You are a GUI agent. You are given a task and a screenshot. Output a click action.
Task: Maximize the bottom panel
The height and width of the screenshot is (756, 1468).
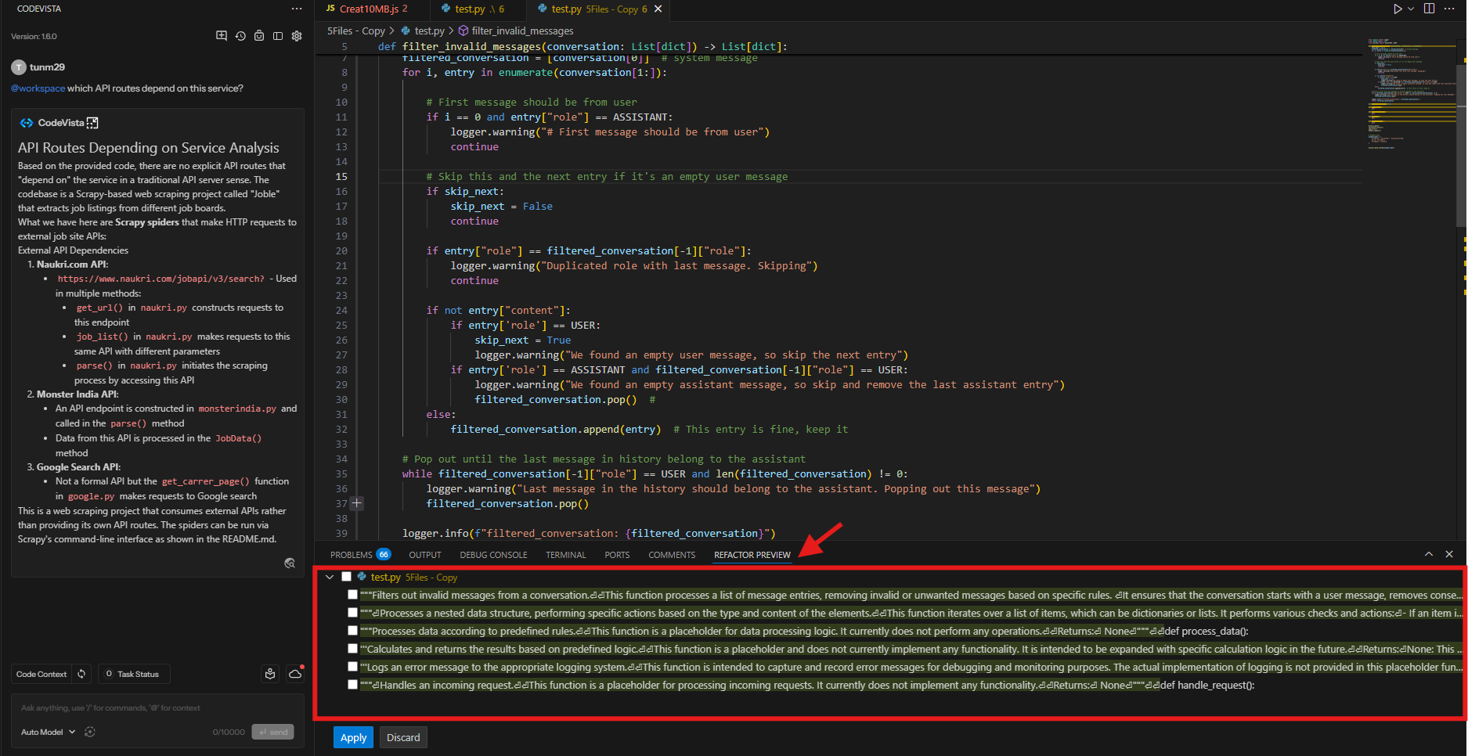pyautogui.click(x=1429, y=554)
